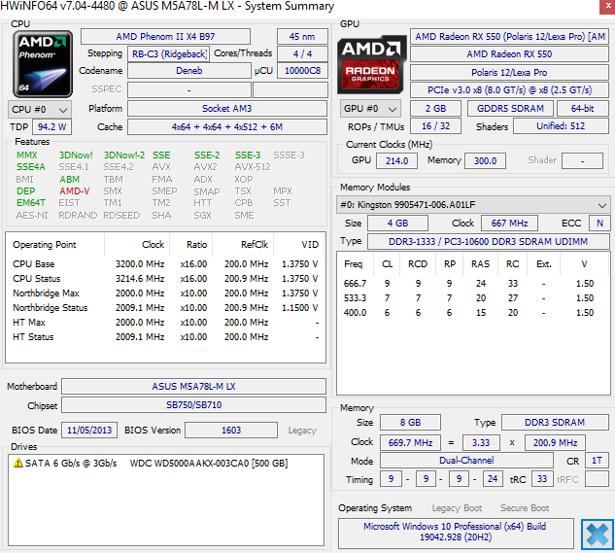Viewport: 615px width, 553px height.
Task: Close the System Summary window
Action: [x=607, y=7]
